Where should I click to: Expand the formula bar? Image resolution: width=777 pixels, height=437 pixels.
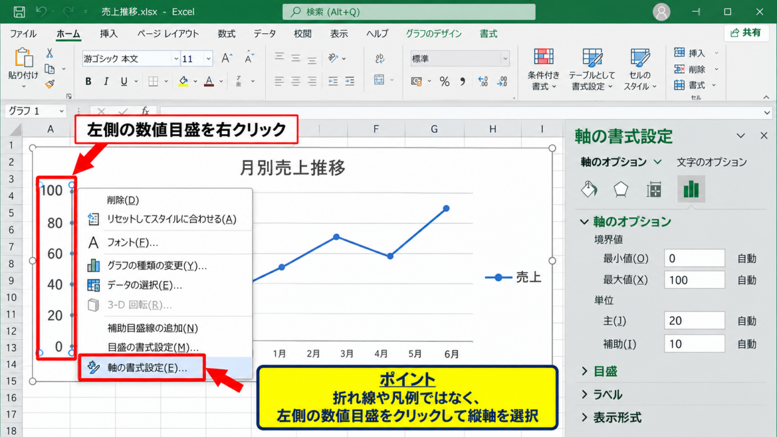tap(768, 112)
